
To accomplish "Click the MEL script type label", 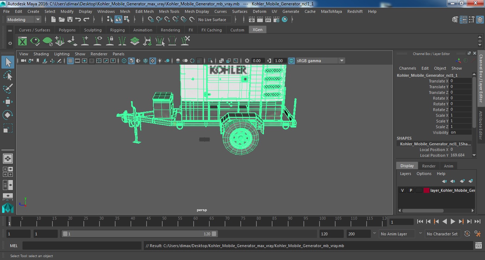I will (x=14, y=246).
